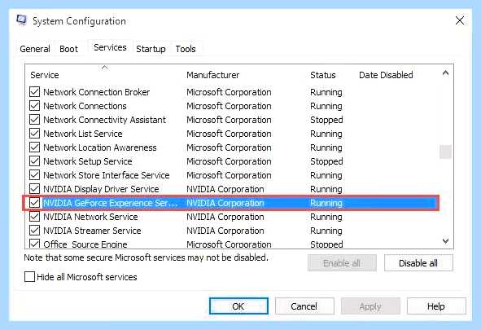Close the System Configuration window
This screenshot has width=481, height=330.
click(460, 20)
